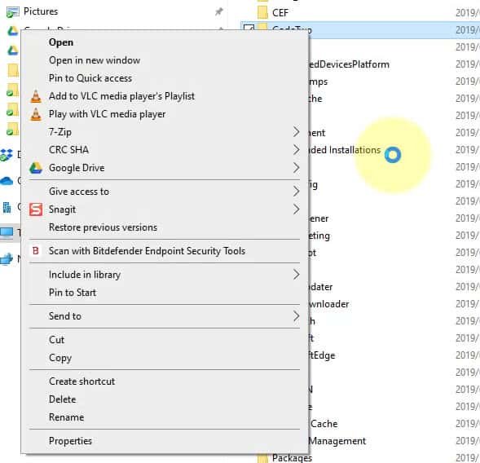Screen dimensions: 480x463
Task: Click the Google Drive icon in context menu
Action: pos(36,168)
